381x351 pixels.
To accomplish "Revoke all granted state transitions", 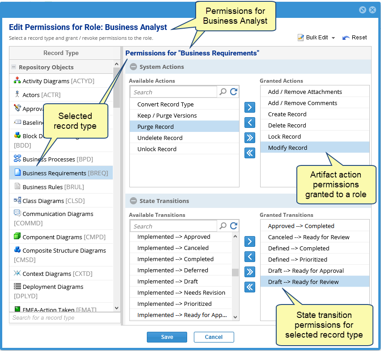I will click(x=250, y=287).
